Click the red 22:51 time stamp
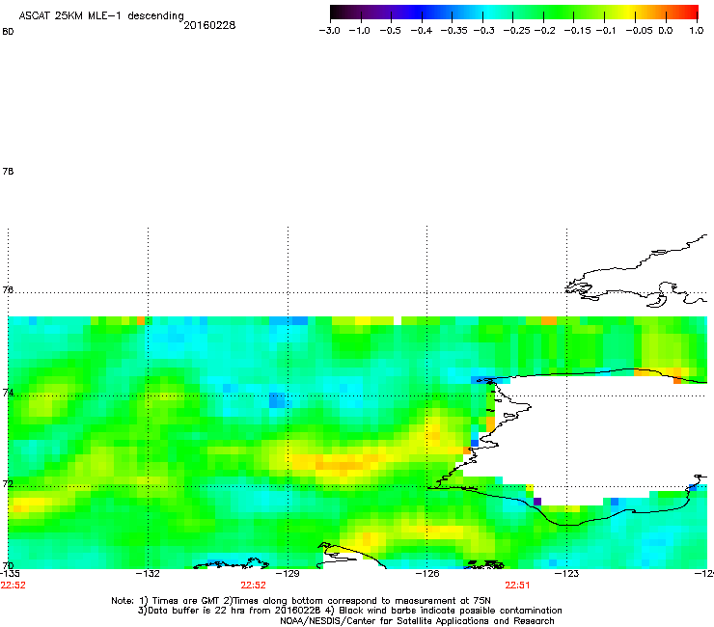 pyautogui.click(x=517, y=586)
